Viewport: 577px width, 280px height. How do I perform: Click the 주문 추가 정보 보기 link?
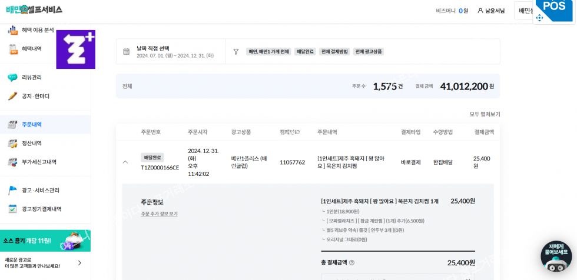(x=159, y=214)
